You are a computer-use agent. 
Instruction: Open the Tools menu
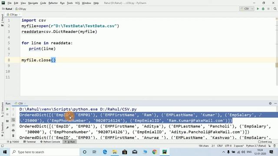pos(69,3)
